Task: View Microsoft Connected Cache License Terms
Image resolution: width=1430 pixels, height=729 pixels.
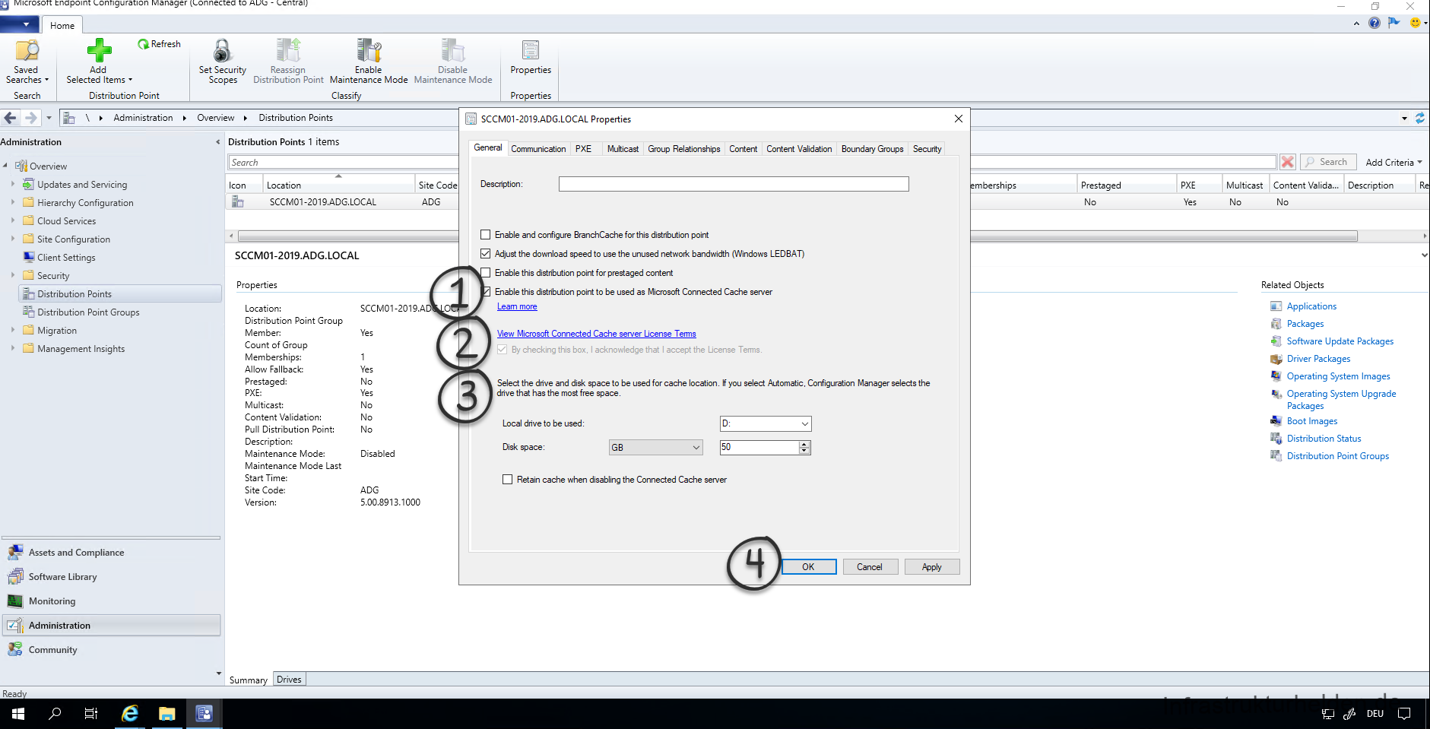Action: 596,334
